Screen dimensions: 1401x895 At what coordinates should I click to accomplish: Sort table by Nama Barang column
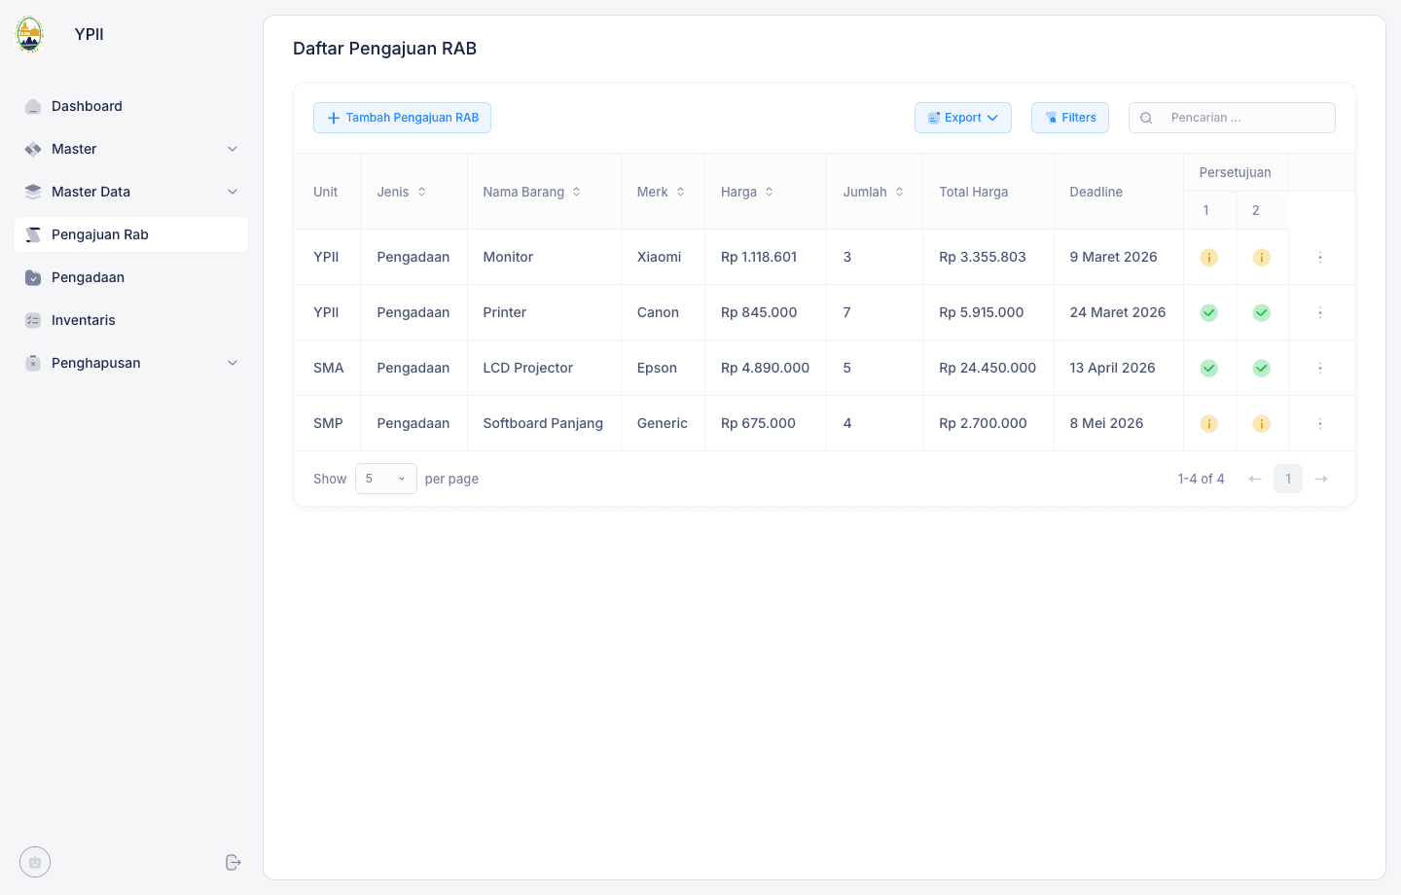[x=532, y=192]
